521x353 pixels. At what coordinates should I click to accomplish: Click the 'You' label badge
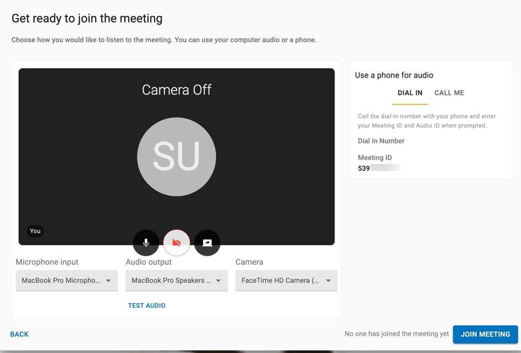coord(35,231)
